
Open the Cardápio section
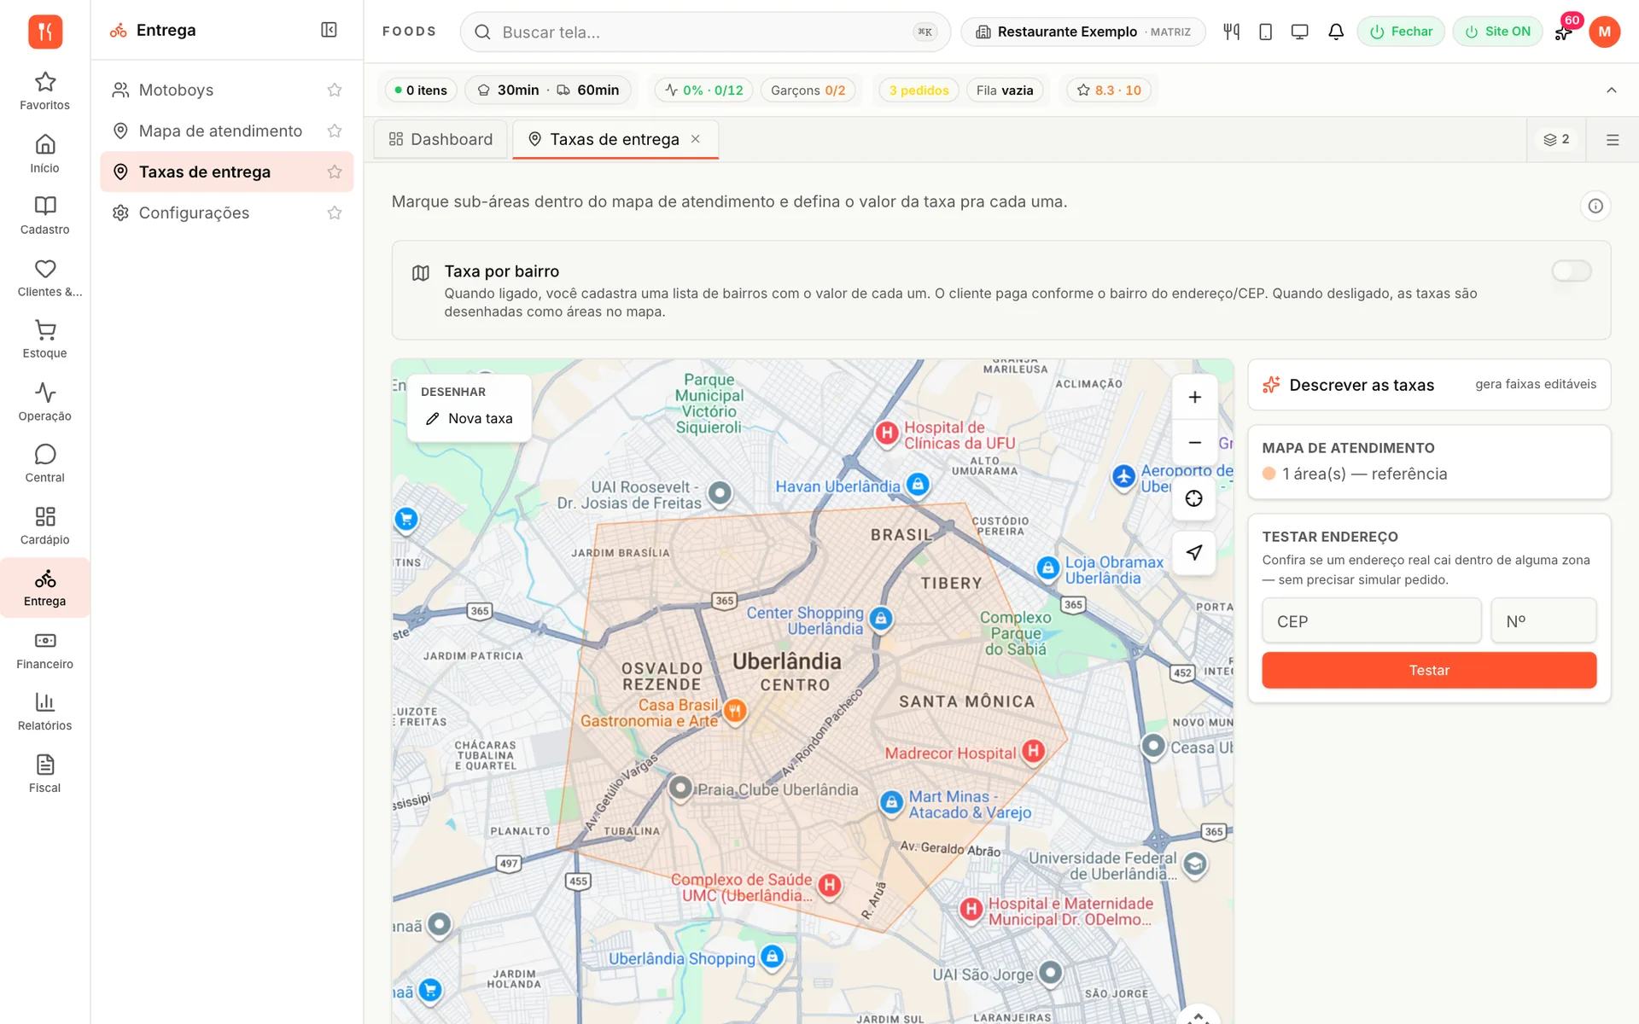pyautogui.click(x=44, y=526)
